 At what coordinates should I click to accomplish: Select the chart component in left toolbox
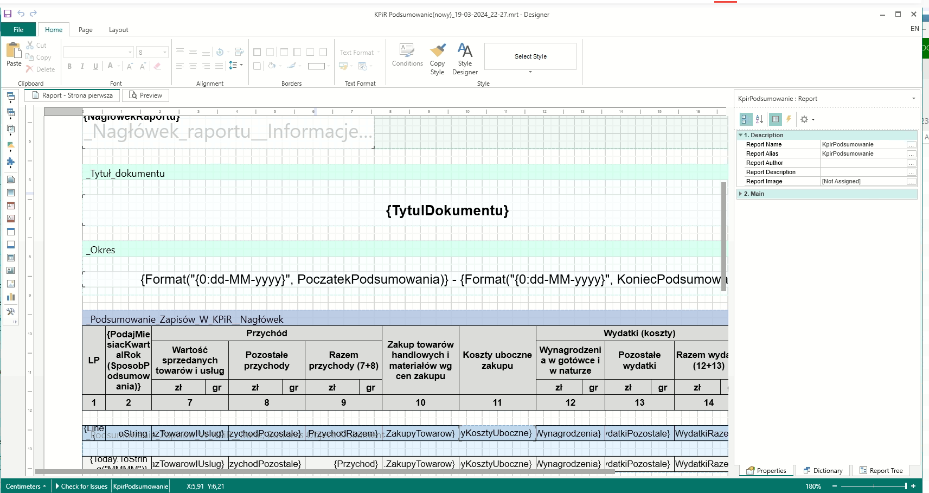10,297
